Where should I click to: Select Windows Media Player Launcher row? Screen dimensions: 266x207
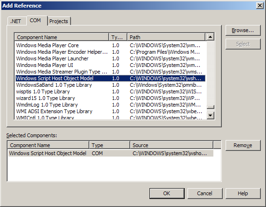point(110,58)
